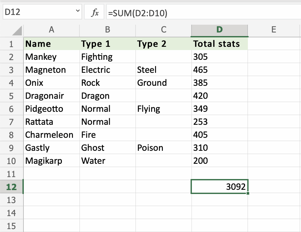Screen dimensions: 301x232
Task: Select row 15 header
Action: point(11,226)
